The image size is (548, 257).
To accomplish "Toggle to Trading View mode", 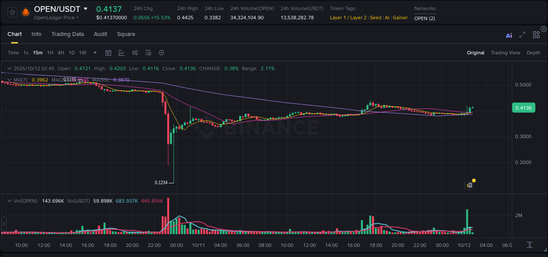I will tap(505, 53).
